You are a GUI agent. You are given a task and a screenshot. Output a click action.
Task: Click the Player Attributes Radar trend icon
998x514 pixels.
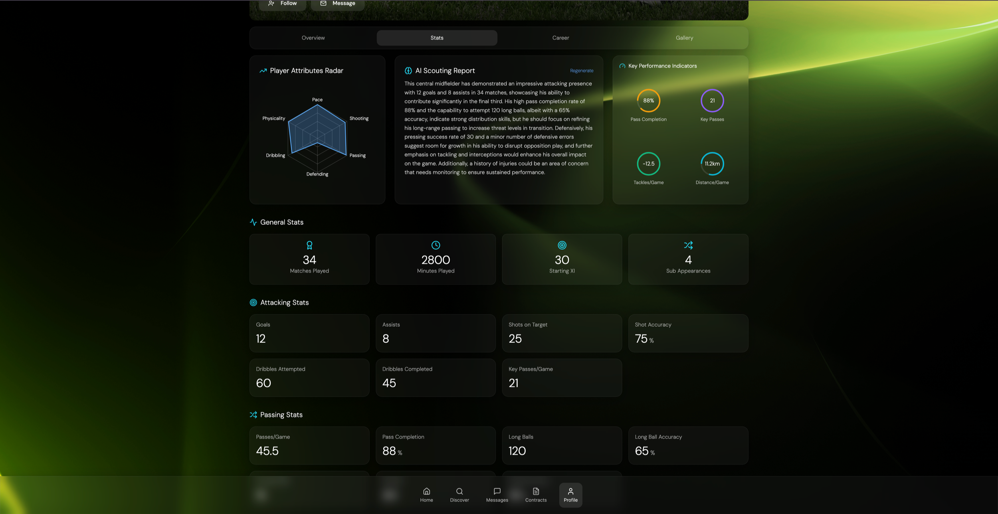pyautogui.click(x=263, y=71)
